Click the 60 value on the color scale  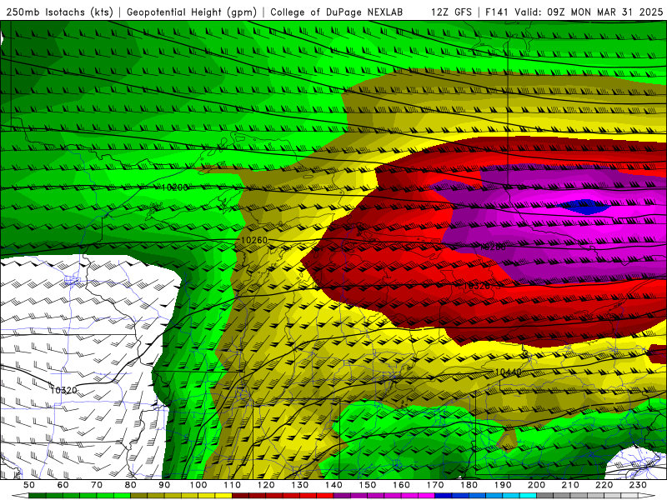pyautogui.click(x=63, y=485)
